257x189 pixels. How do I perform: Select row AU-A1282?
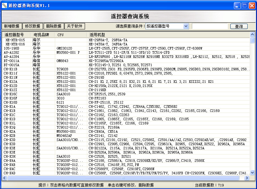pyautogui.click(x=126, y=52)
